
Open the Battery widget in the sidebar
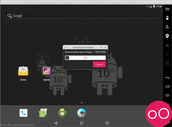[167, 18]
